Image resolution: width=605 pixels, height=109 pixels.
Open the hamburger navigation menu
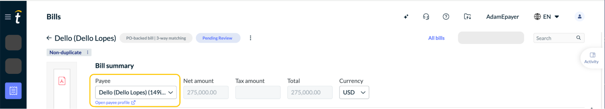pyautogui.click(x=8, y=17)
